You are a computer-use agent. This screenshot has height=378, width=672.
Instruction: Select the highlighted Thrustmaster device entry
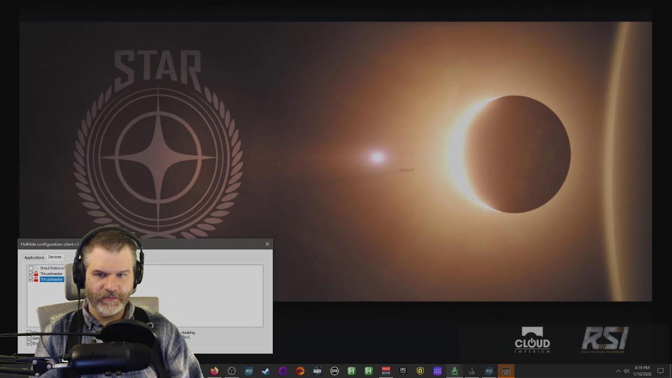(x=51, y=279)
